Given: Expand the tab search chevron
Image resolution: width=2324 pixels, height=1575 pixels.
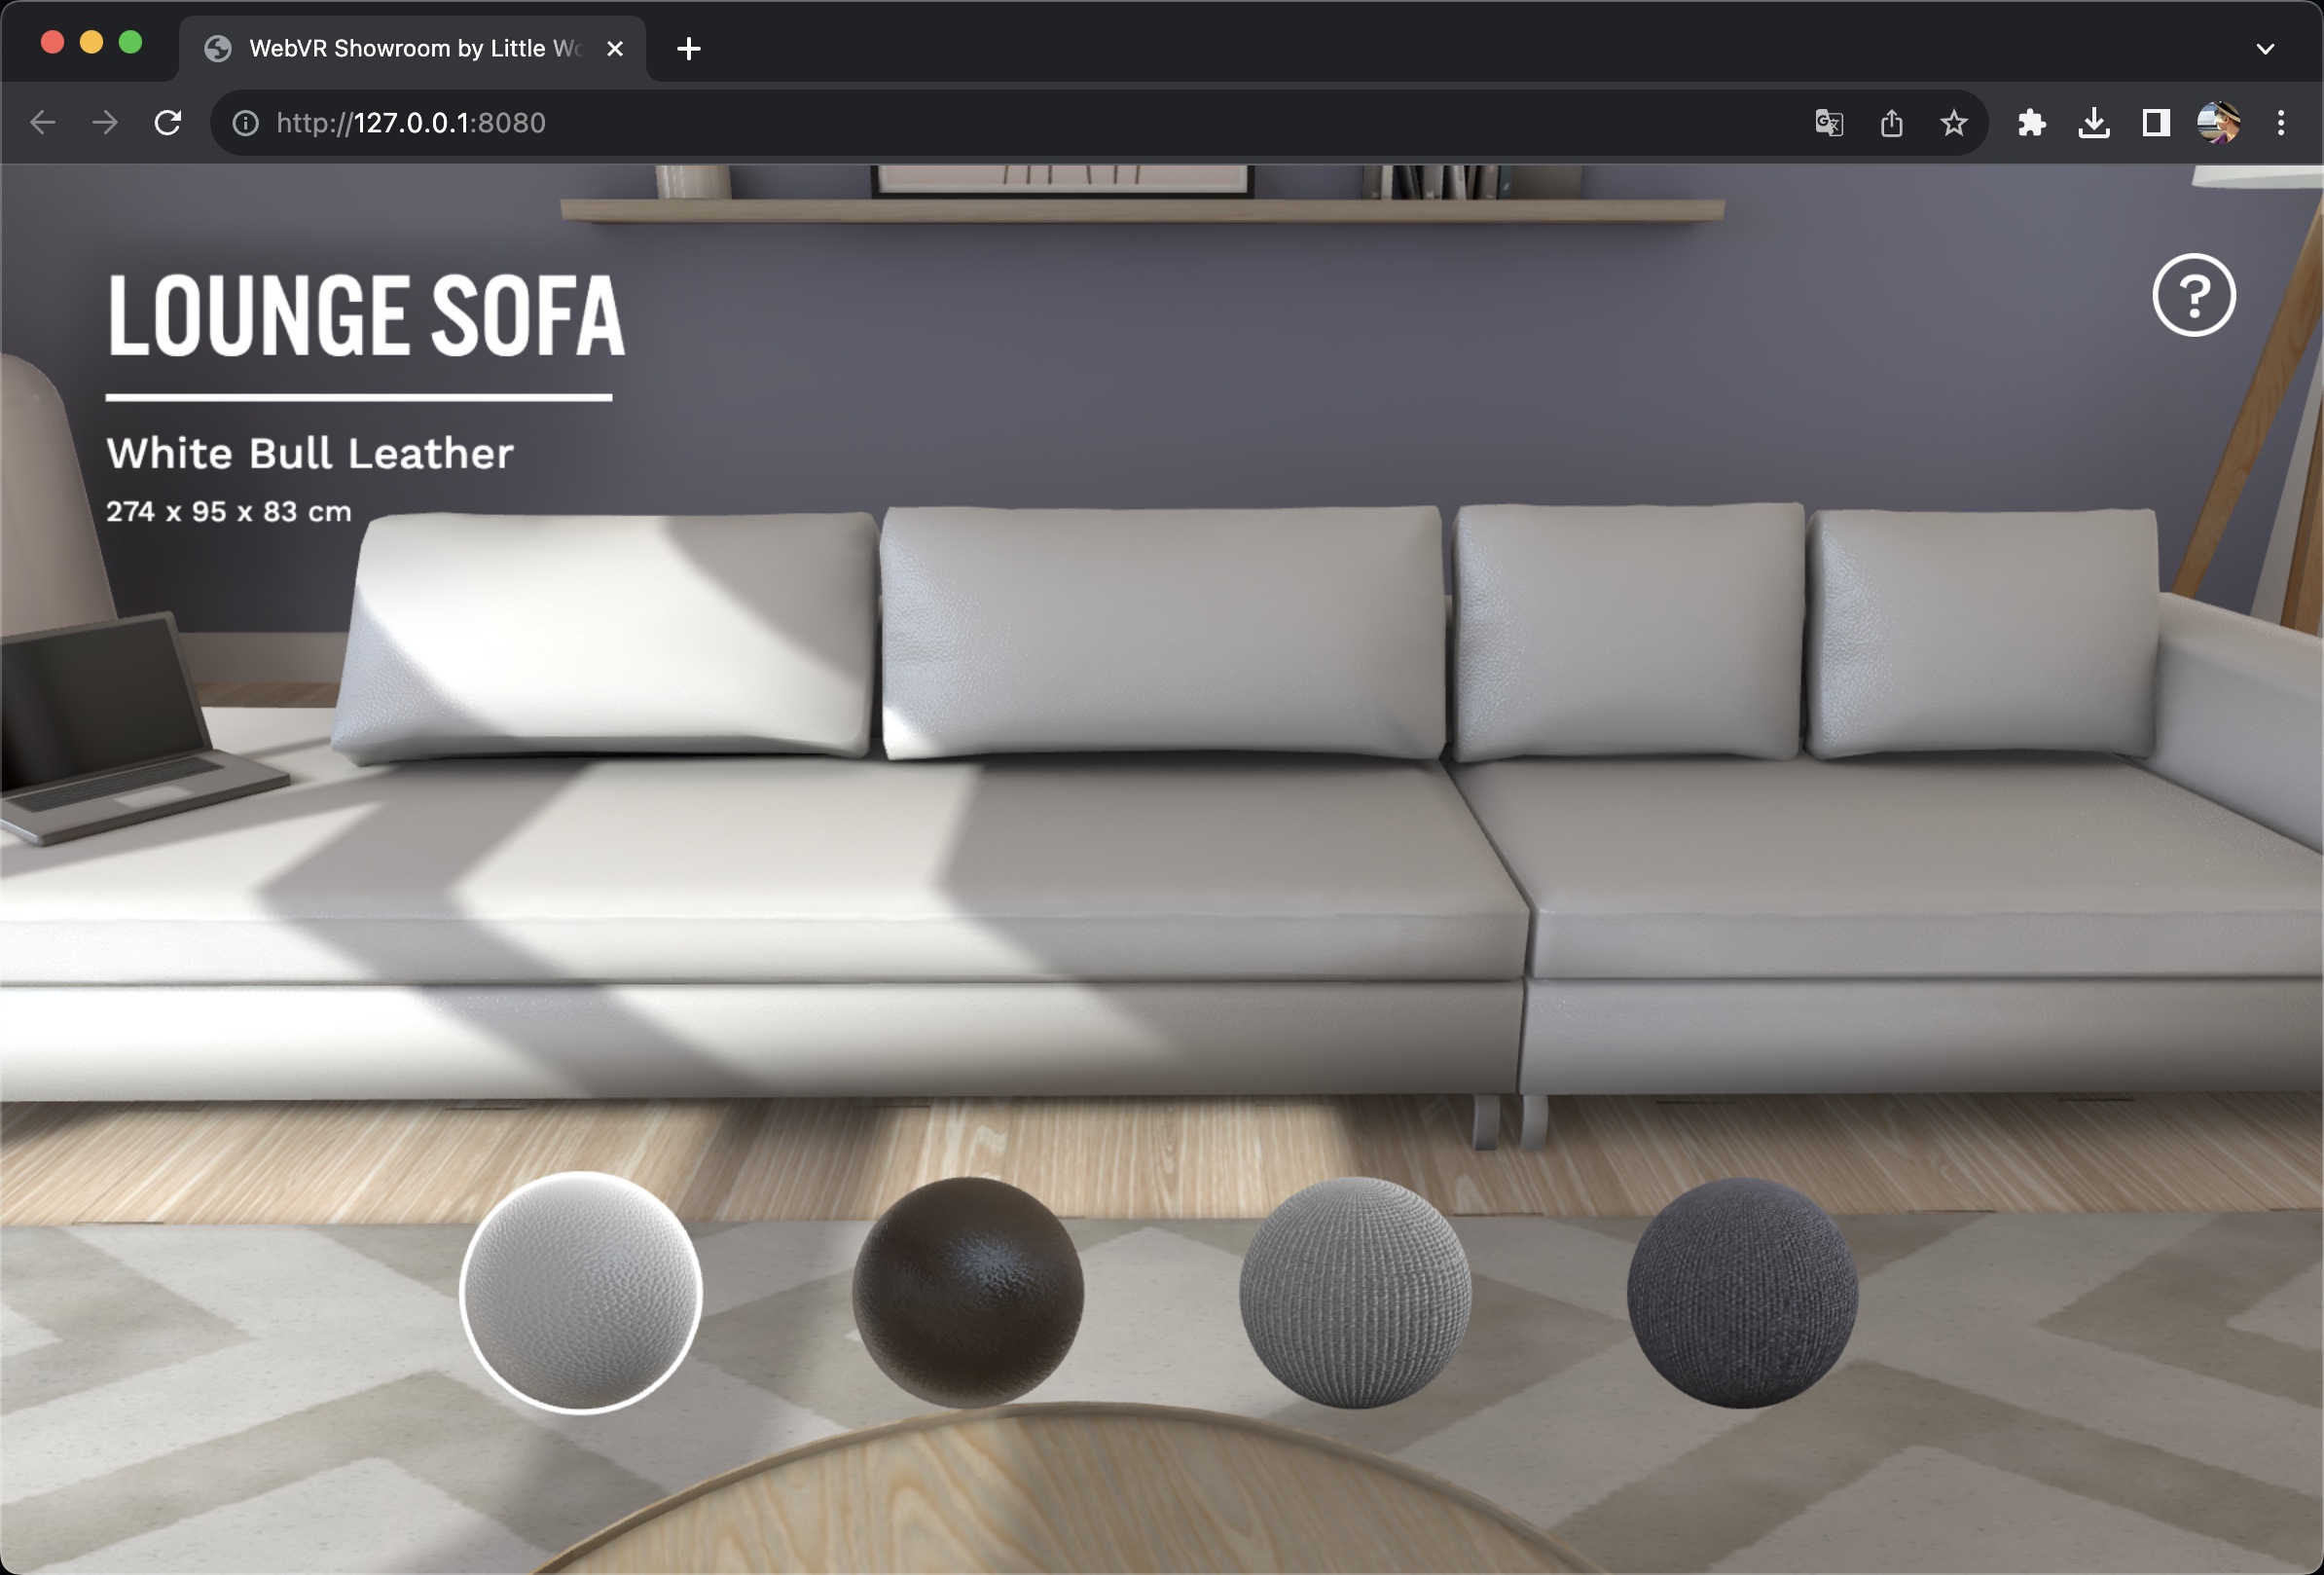Looking at the screenshot, I should 2265,48.
